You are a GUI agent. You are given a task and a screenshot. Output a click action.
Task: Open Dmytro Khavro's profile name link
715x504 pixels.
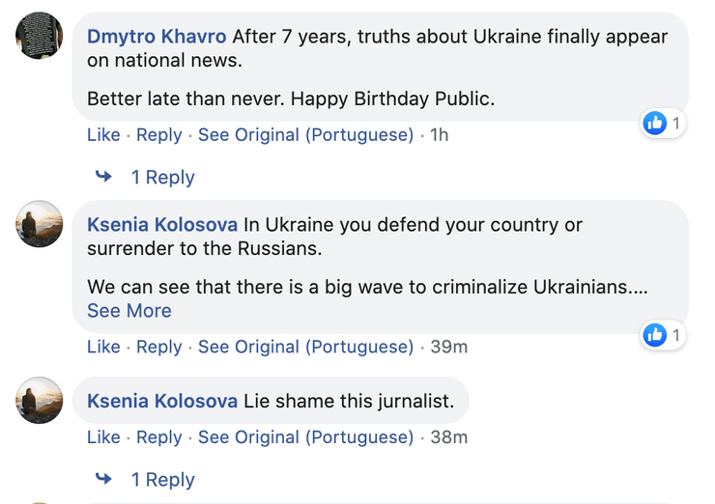coord(157,37)
